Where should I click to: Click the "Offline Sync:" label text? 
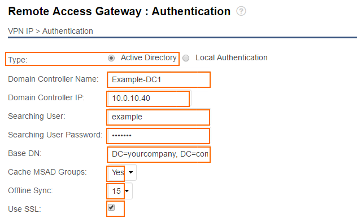point(31,190)
